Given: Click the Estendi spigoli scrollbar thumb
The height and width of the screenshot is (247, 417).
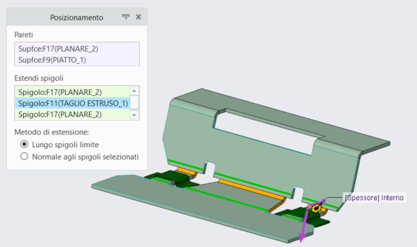Looking at the screenshot, I should pos(135,102).
